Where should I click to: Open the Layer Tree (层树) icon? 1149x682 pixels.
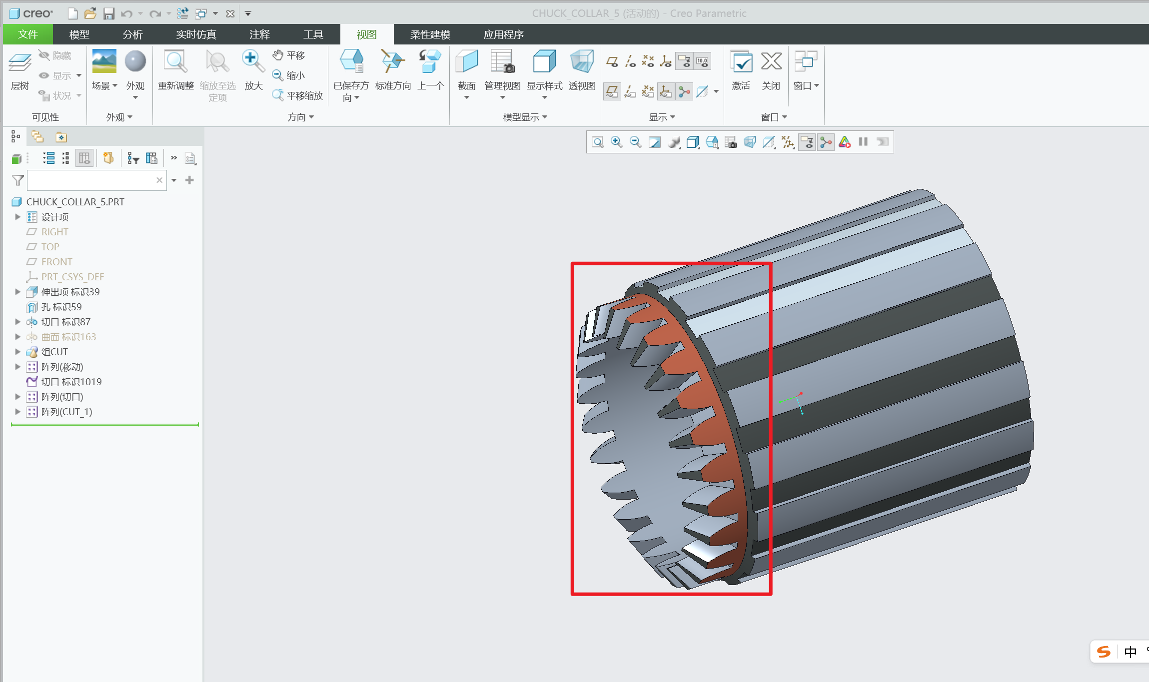(x=20, y=63)
